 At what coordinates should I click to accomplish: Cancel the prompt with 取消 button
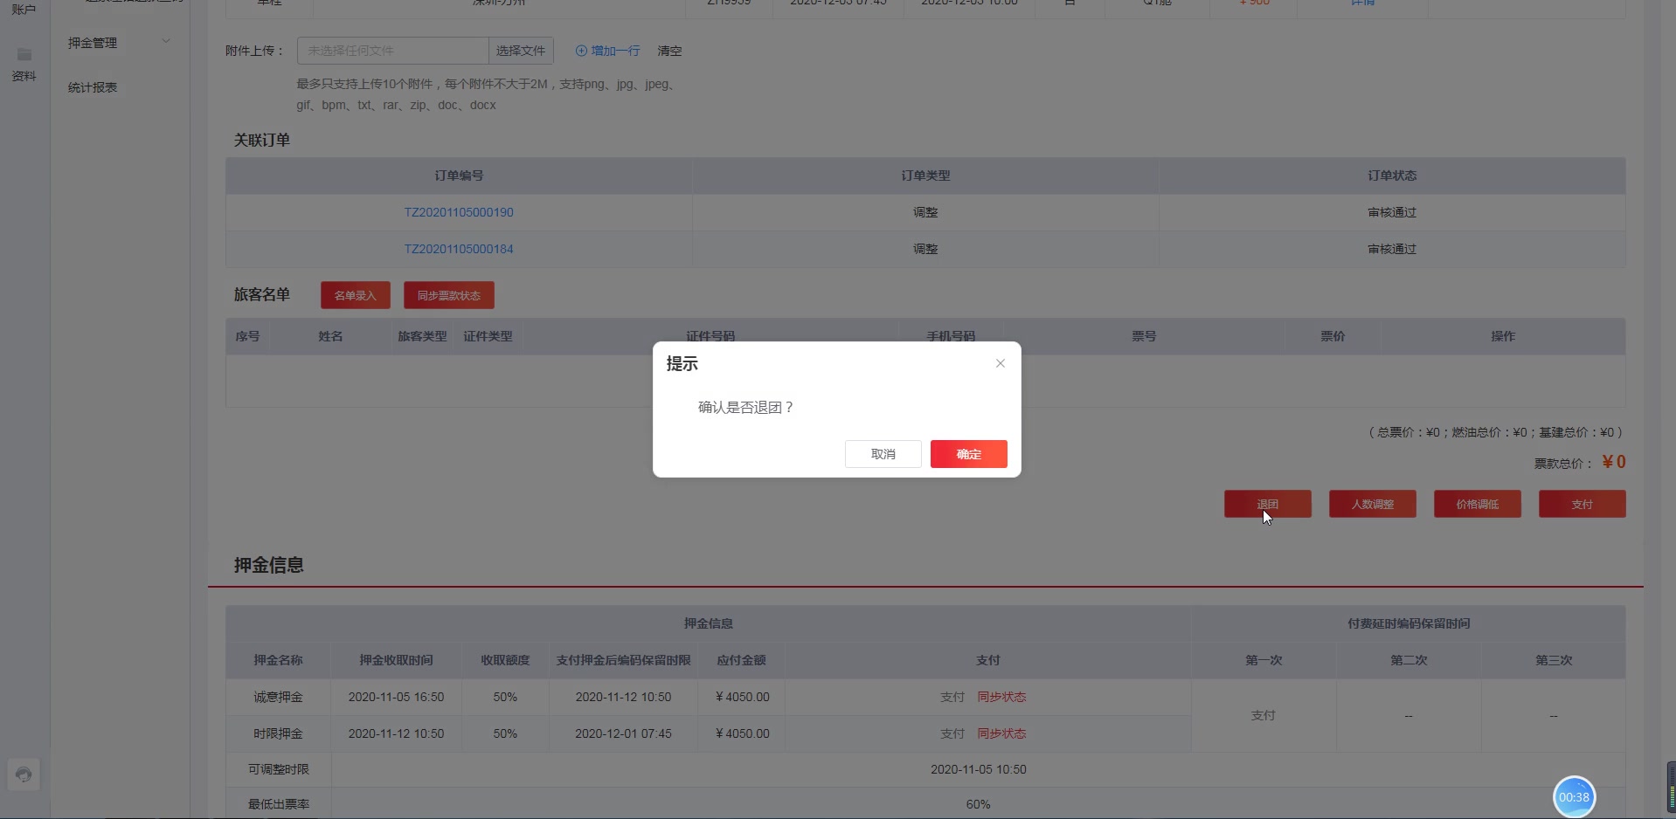pos(883,454)
